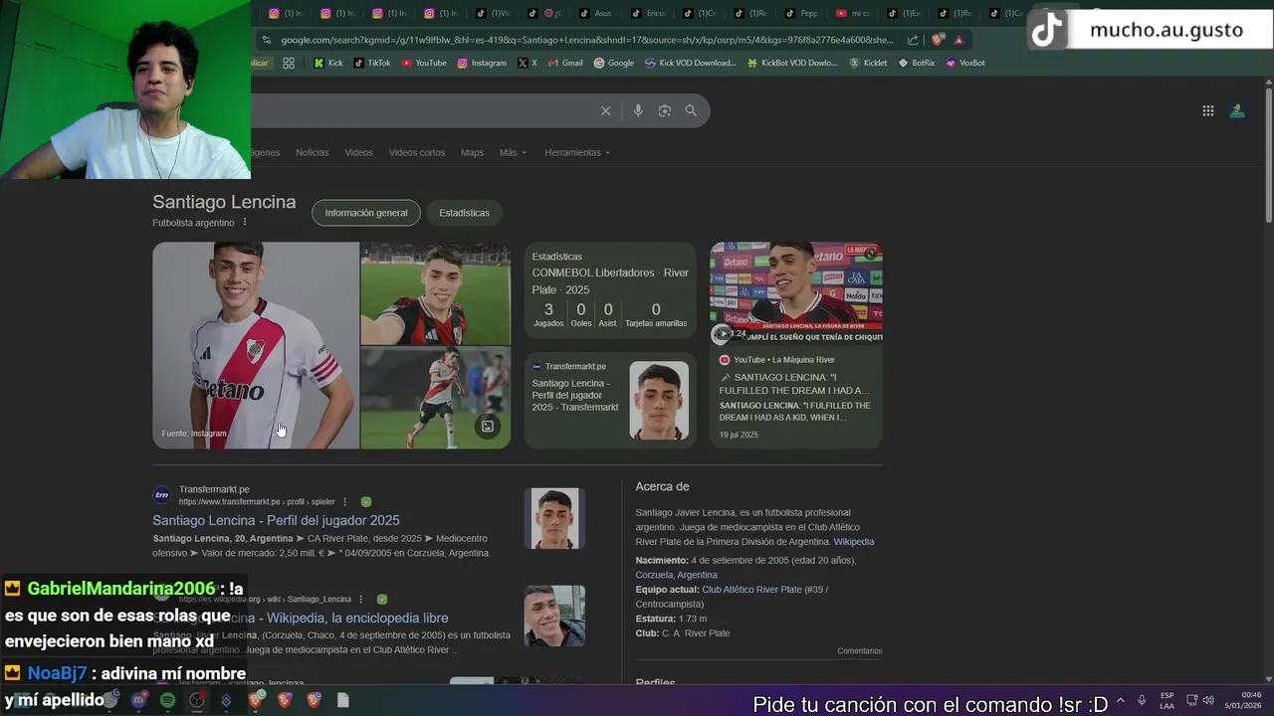Show hidden system tray icons
The height and width of the screenshot is (716, 1274).
click(x=1121, y=700)
